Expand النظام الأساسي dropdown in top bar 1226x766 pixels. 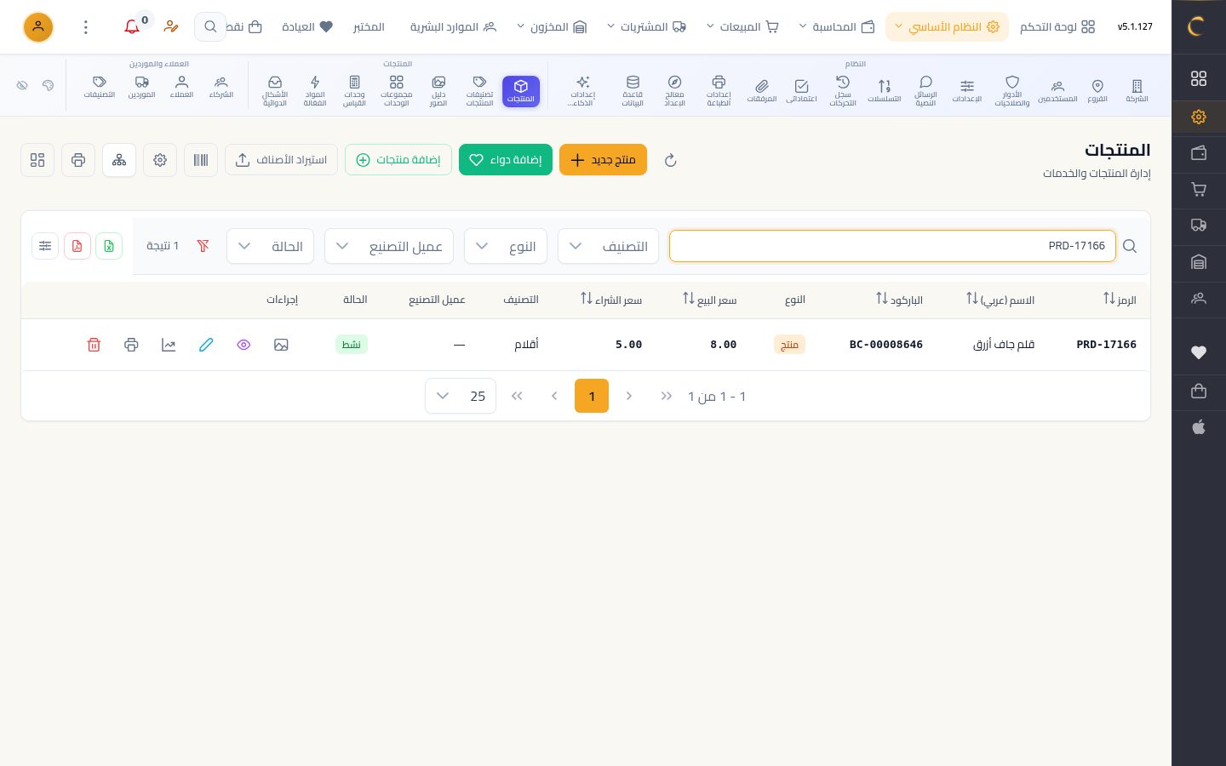pyautogui.click(x=947, y=27)
